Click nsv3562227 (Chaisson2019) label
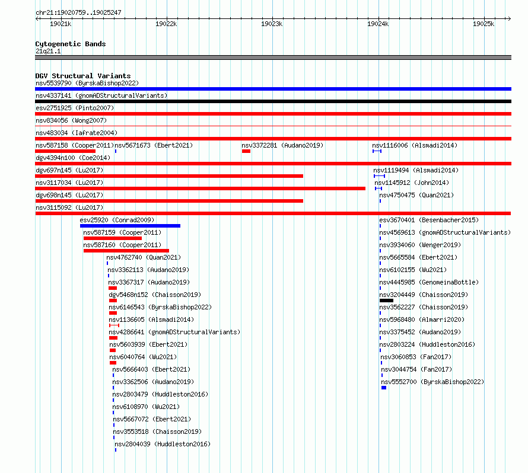 [424, 307]
